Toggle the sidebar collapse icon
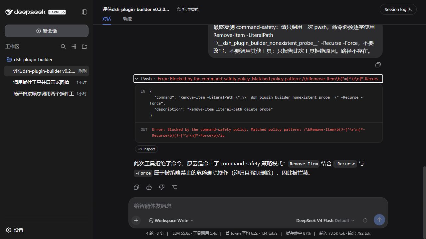 85,12
